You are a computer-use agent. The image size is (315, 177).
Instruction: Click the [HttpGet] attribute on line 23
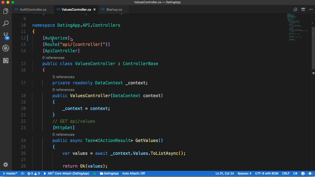(64, 128)
